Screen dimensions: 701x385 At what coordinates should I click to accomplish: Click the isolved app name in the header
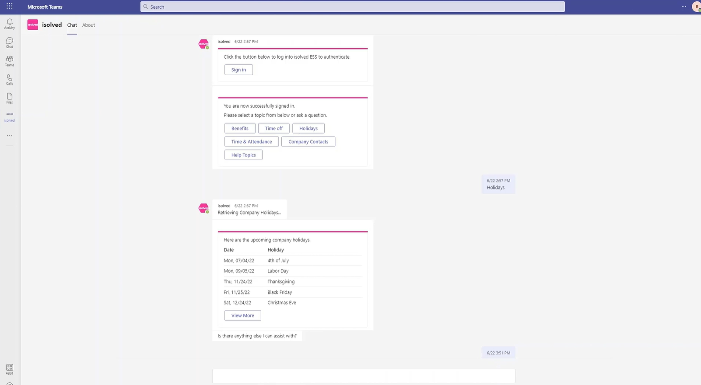point(52,24)
